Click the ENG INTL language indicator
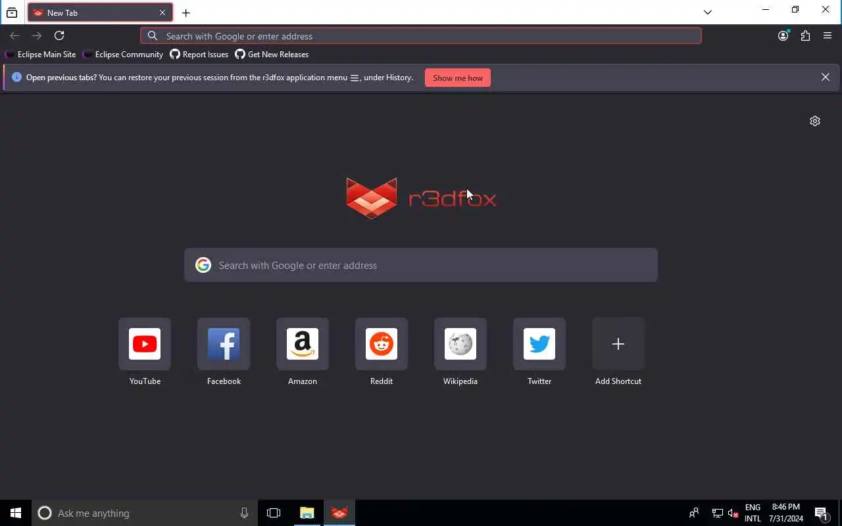The image size is (842, 526). (753, 513)
